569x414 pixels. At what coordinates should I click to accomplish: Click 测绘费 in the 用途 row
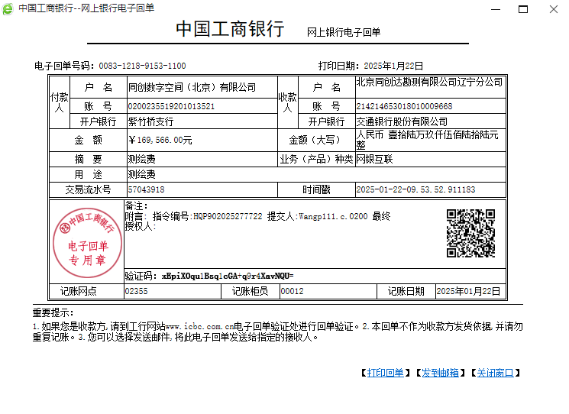click(x=141, y=174)
